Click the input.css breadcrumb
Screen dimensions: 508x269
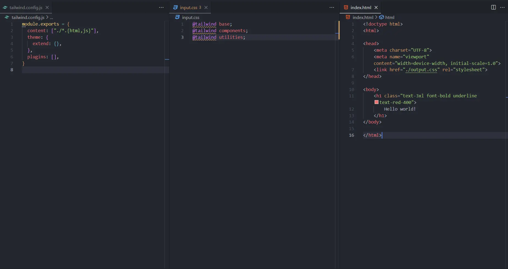click(x=191, y=17)
